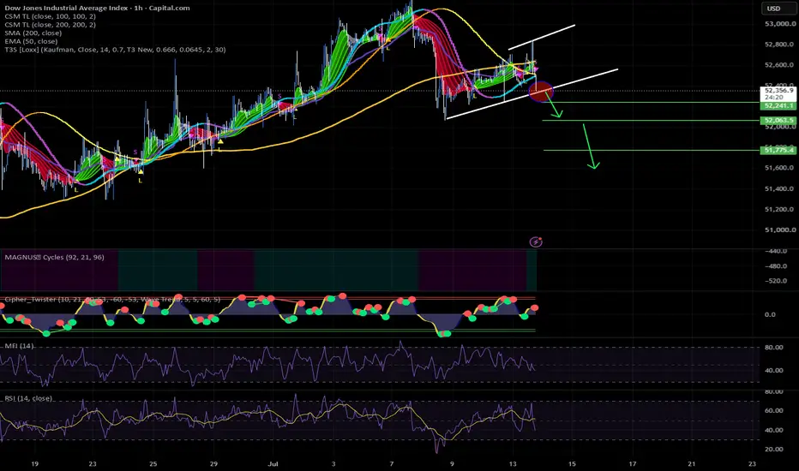Click the 60.00 value on RSI scale
Screen dimensions: 799x471
coord(774,410)
